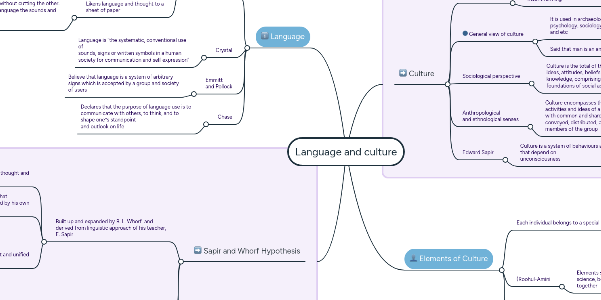This screenshot has width=601, height=300.
Task: Select the Elements of Culture bubble node
Action: (x=449, y=259)
